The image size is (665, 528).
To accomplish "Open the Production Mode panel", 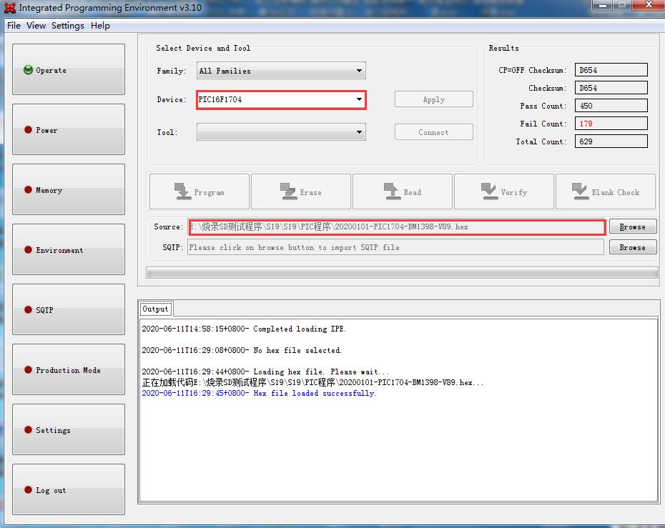I will point(68,370).
